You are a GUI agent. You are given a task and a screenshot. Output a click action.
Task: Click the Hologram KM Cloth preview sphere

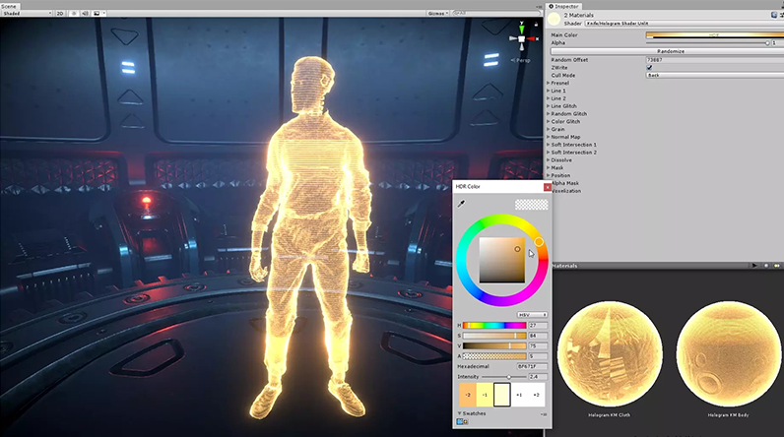[x=610, y=354]
